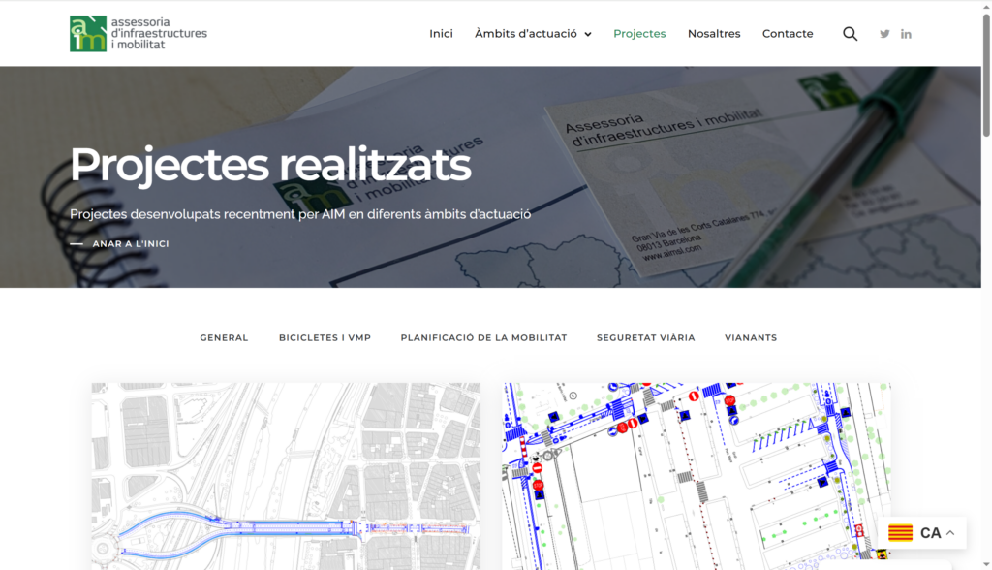Image resolution: width=992 pixels, height=570 pixels.
Task: Open the search magnifier icon
Action: (x=850, y=34)
